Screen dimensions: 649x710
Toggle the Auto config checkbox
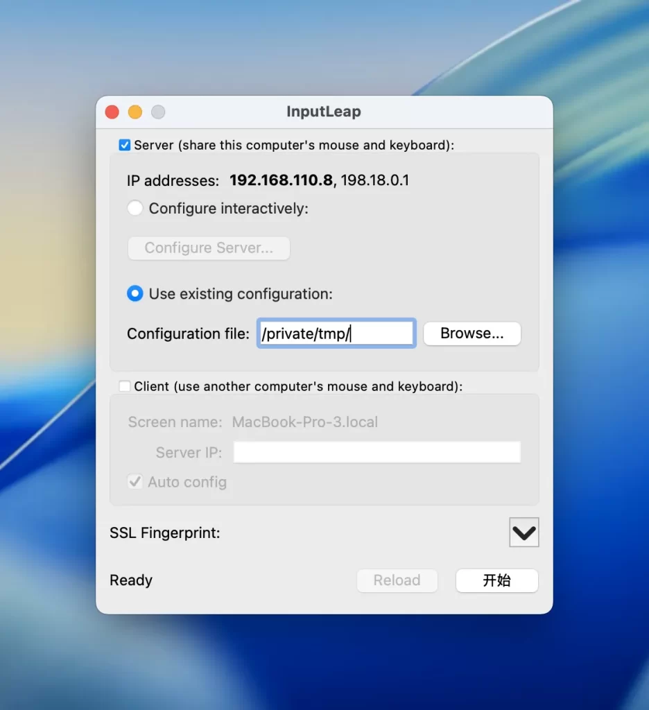[135, 482]
